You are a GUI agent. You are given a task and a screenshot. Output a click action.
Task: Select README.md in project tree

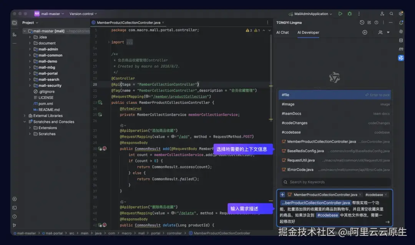(49, 110)
